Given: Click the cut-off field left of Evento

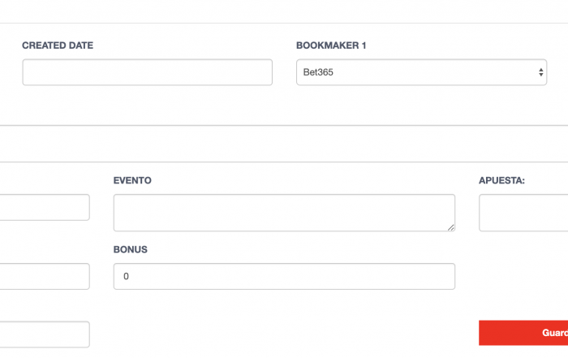Looking at the screenshot, I should (x=45, y=207).
